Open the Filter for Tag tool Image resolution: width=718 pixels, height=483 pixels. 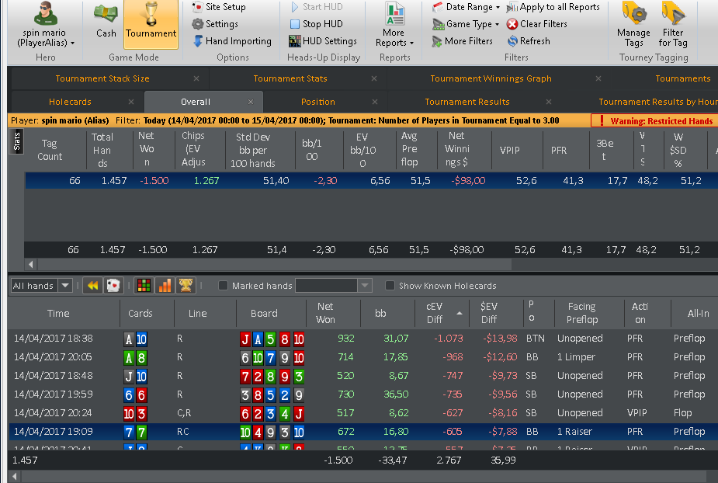673,25
